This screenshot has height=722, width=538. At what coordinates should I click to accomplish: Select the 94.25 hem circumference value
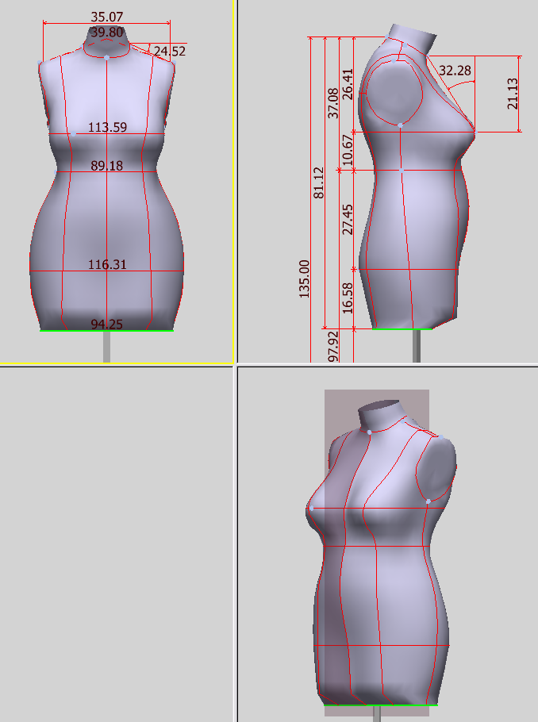click(107, 325)
